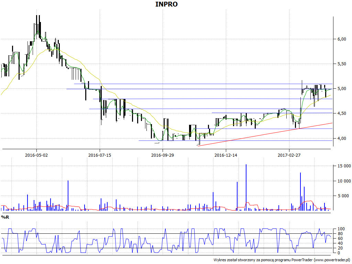Click the 100 level on %R axis

[341, 229]
